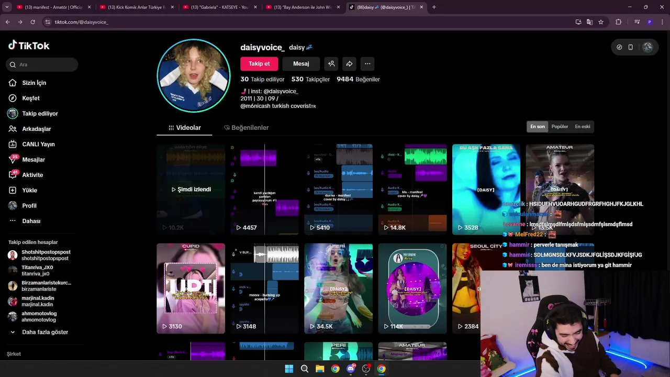
Task: Open the video with 114K views
Action: (412, 289)
